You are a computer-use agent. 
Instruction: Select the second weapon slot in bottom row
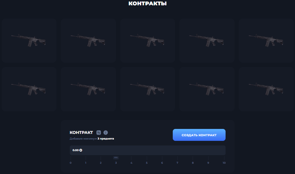88,89
